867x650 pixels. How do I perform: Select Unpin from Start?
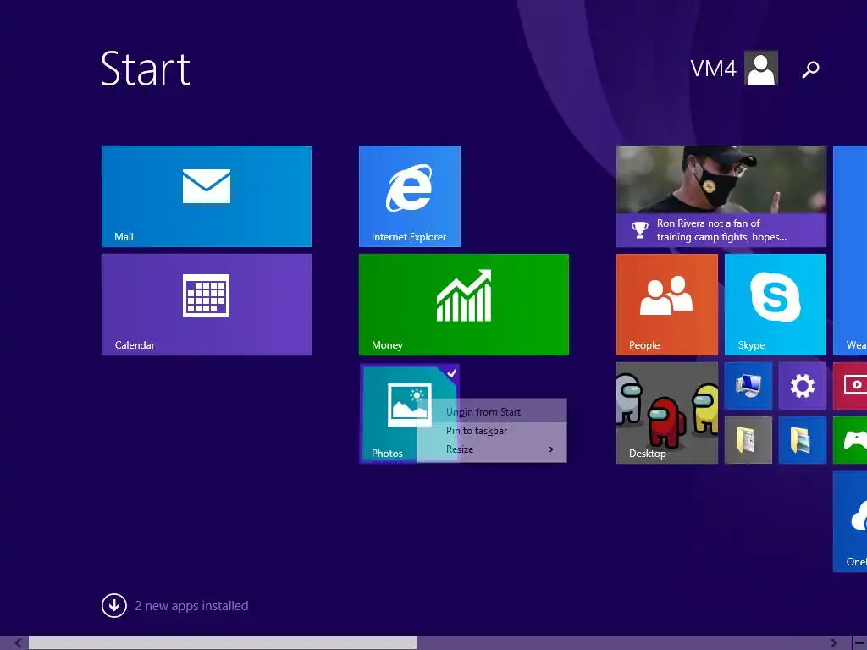492,412
